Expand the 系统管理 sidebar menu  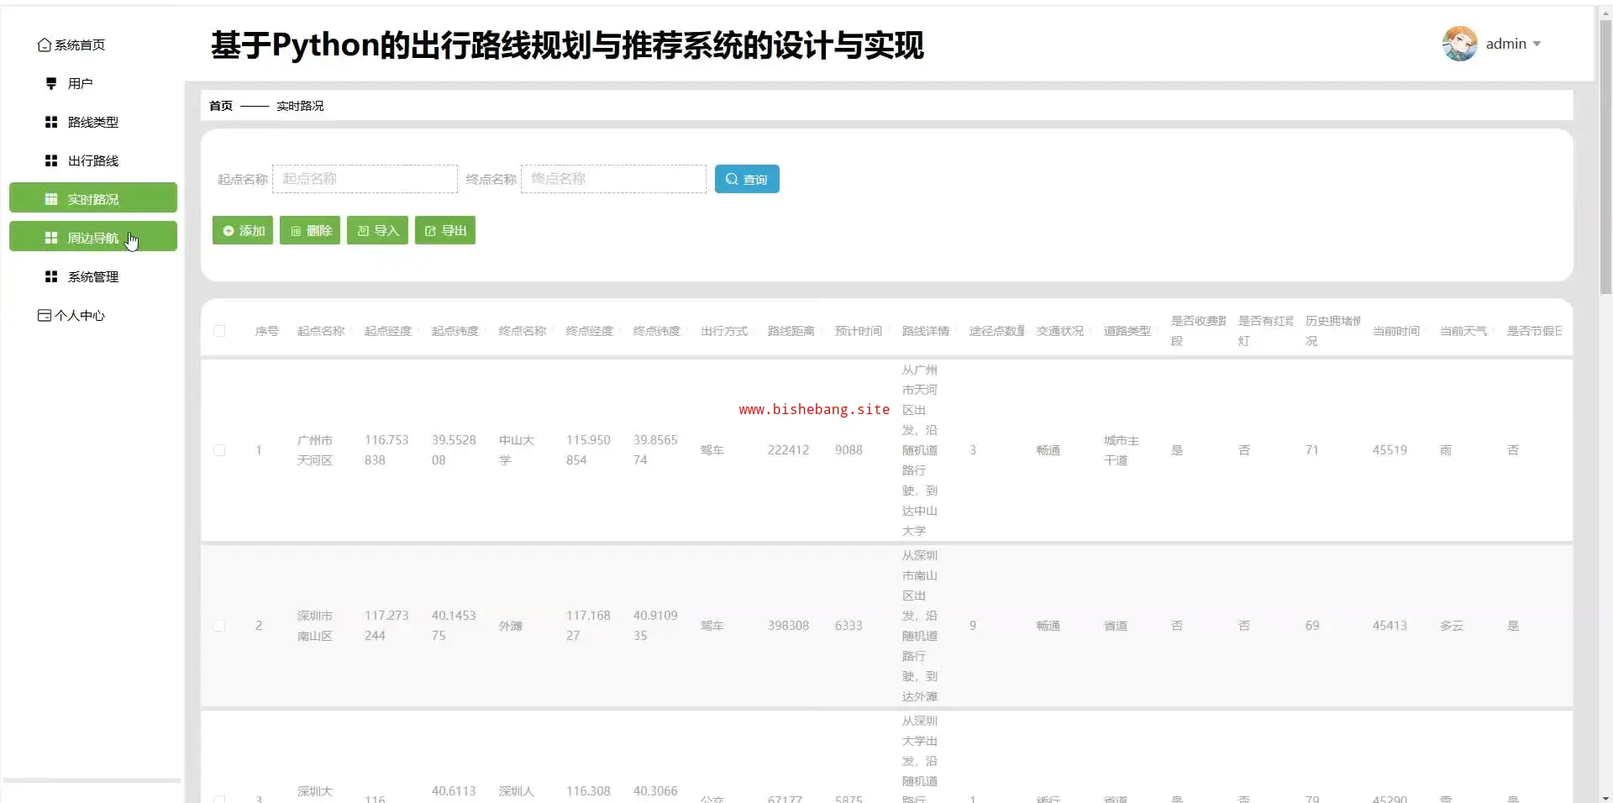point(92,277)
